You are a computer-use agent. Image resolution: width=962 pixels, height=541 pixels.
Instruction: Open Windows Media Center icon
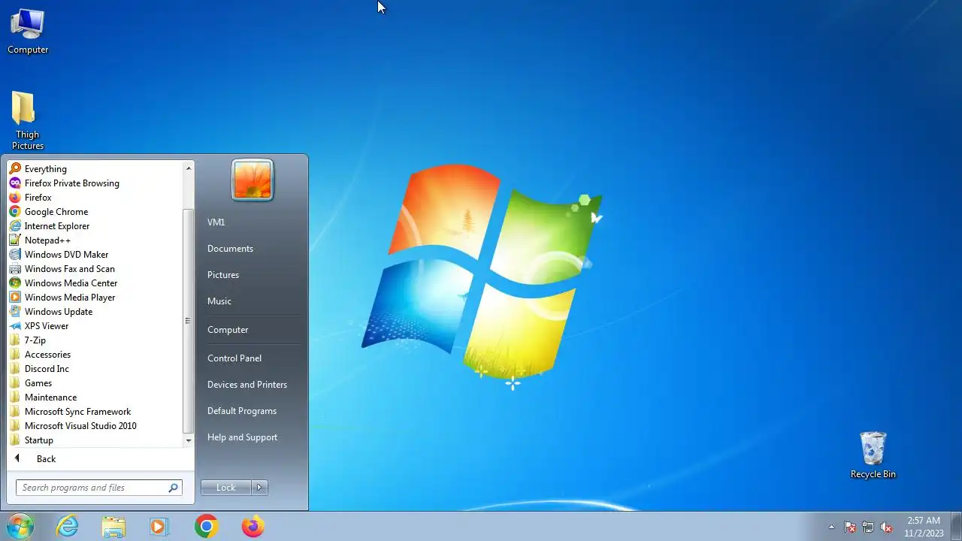click(x=15, y=283)
